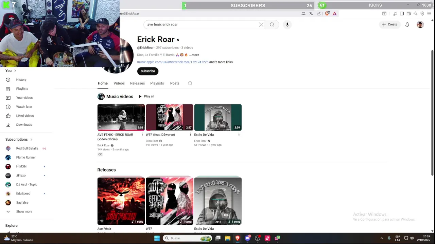Open the Brave VPN shield icon
Image resolution: width=435 pixels, height=244 pixels.
422,14
